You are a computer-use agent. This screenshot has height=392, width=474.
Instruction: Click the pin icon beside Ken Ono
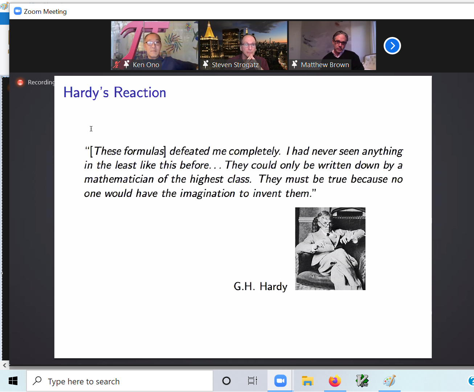click(126, 65)
